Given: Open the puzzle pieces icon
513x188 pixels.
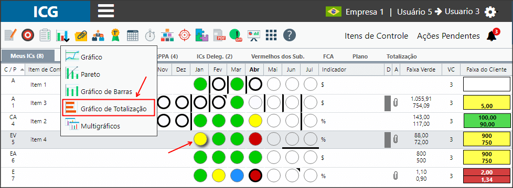Looking at the screenshot, I should 202,35.
